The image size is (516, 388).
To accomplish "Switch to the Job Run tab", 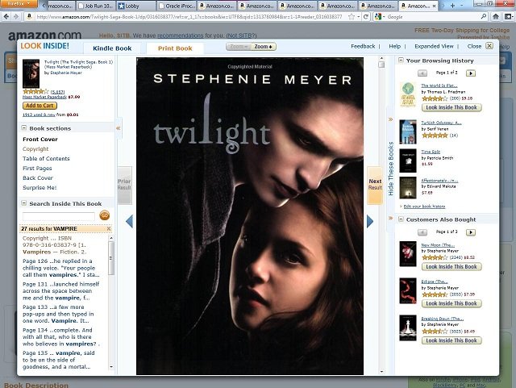I will pyautogui.click(x=96, y=6).
